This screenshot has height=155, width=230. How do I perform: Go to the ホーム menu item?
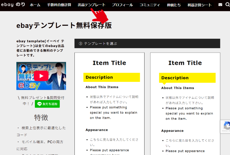(35, 5)
